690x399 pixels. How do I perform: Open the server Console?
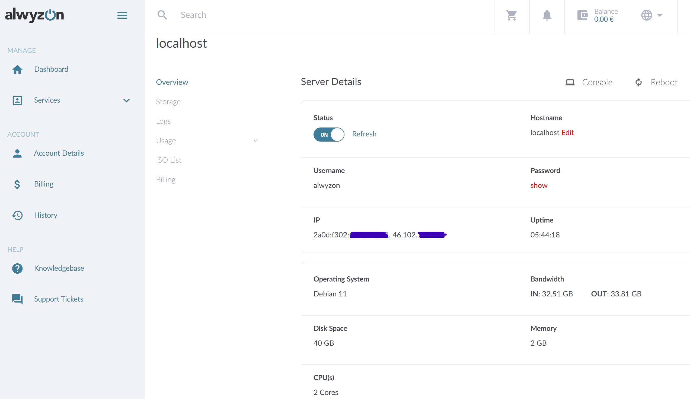(x=589, y=82)
